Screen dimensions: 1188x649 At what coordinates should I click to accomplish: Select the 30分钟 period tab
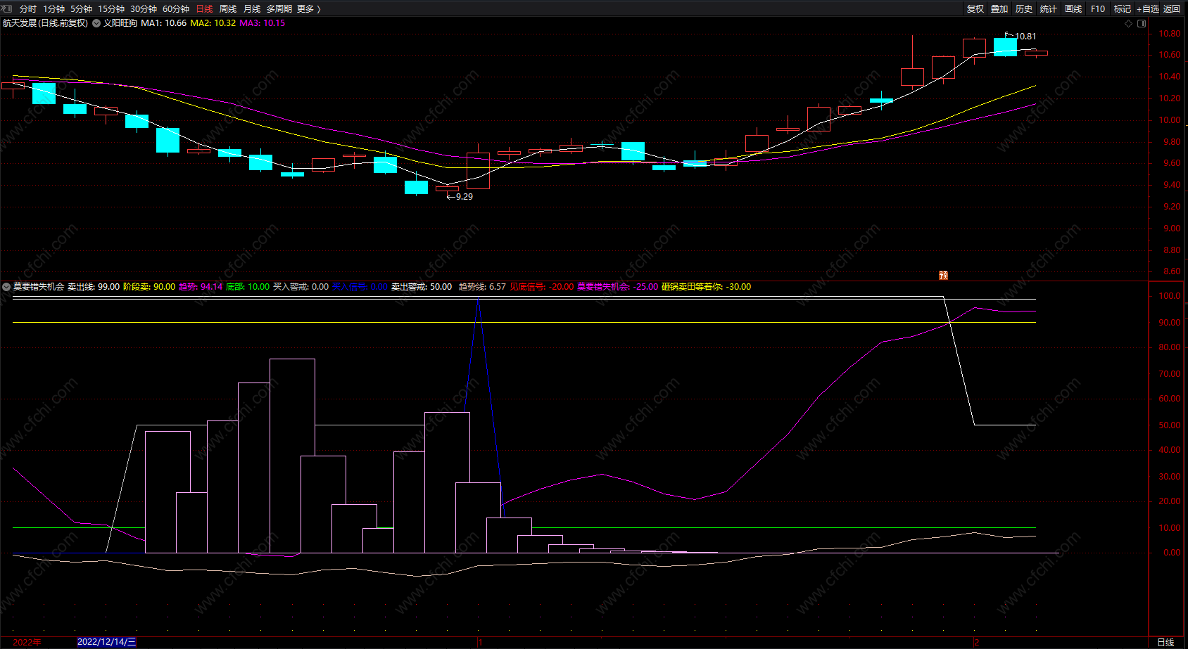pos(144,9)
